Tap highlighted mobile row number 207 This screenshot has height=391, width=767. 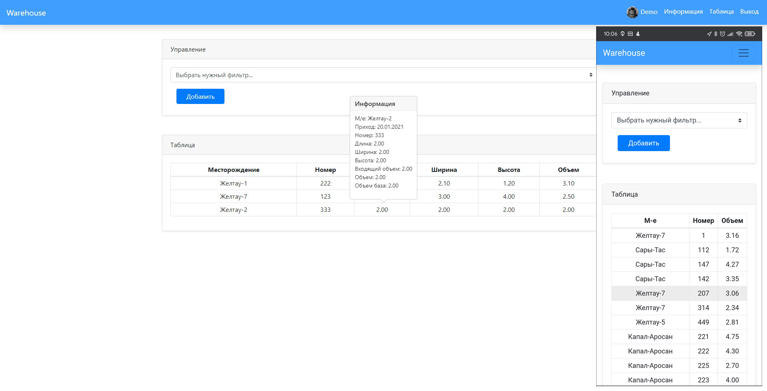pos(679,293)
